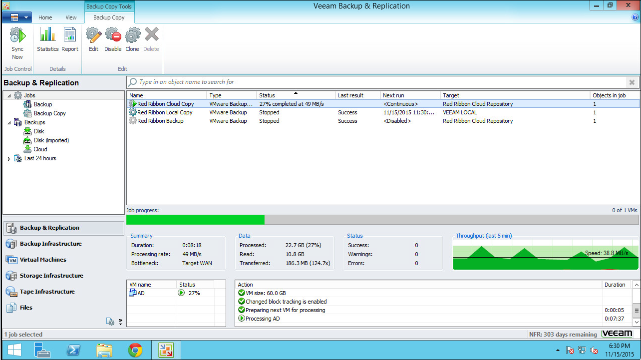This screenshot has height=360, width=641.
Task: Open Google Chrome from the taskbar
Action: point(135,351)
